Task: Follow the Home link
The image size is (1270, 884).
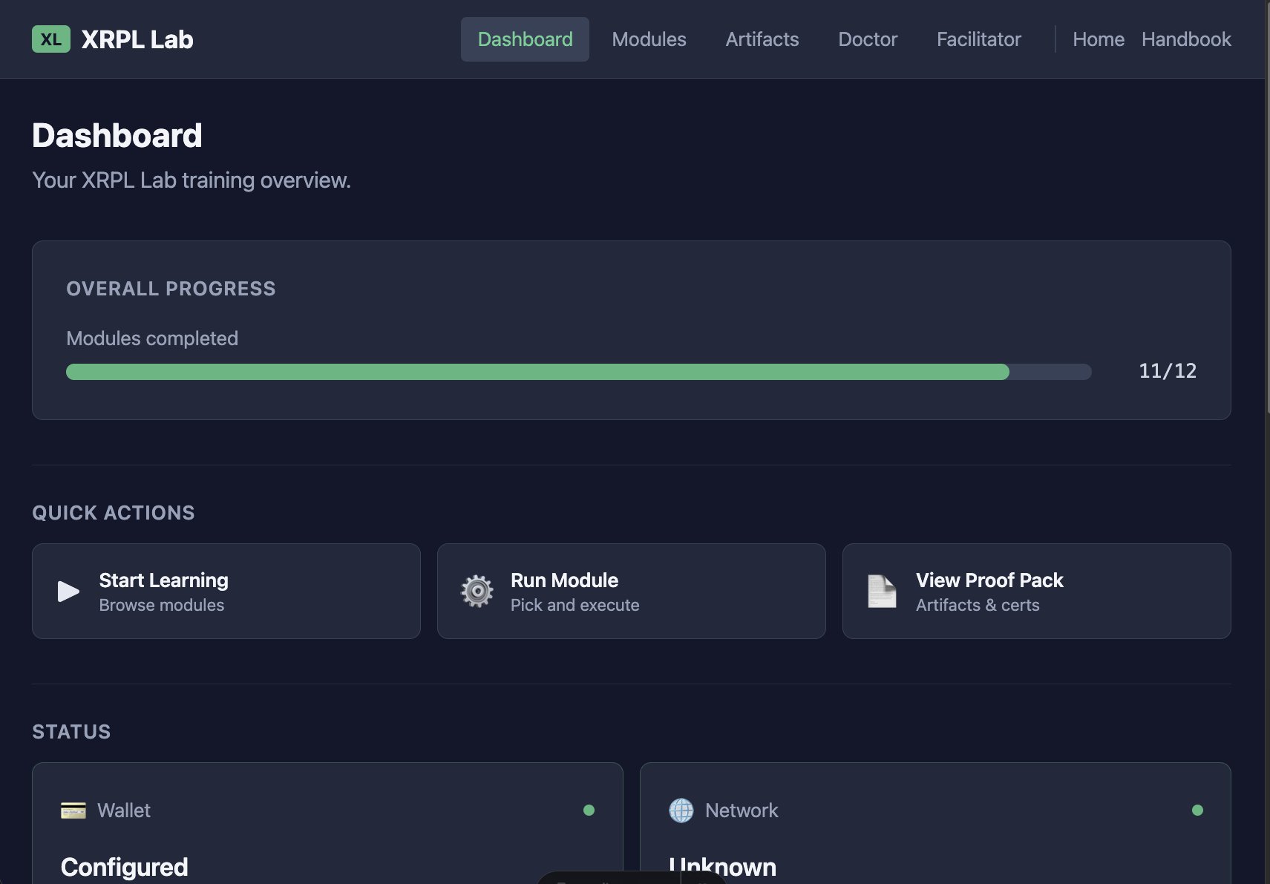Action: click(1099, 39)
